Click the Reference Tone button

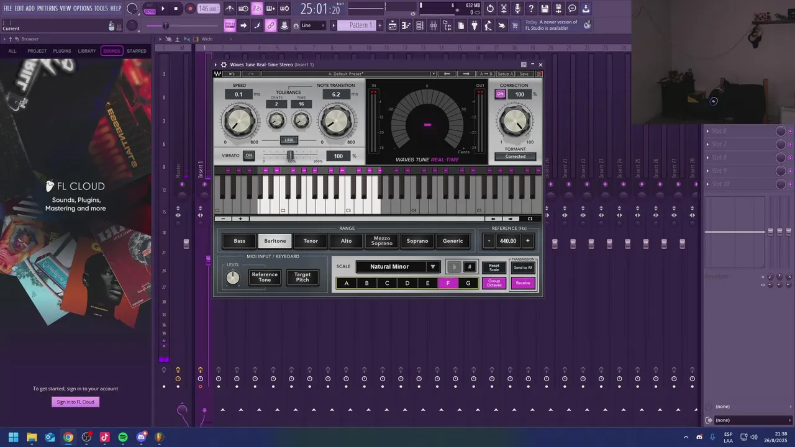265,277
